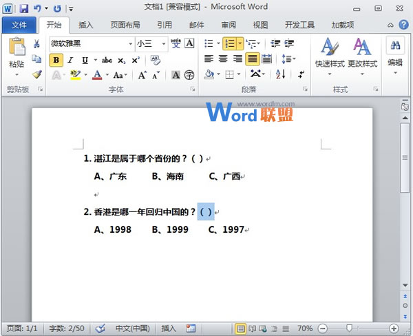Screen dimensions: 413x336
Task: Click the macro recording icon in status bar
Action: point(191,328)
